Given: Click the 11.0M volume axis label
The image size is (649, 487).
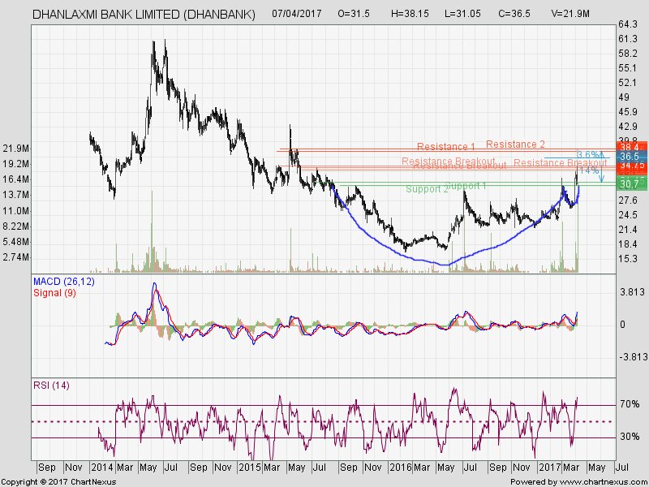Looking at the screenshot, I should [x=15, y=211].
